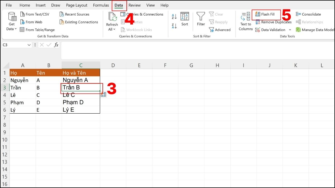Select column L header

[322, 65]
